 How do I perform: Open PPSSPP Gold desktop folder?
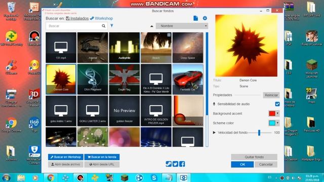click(x=312, y=9)
